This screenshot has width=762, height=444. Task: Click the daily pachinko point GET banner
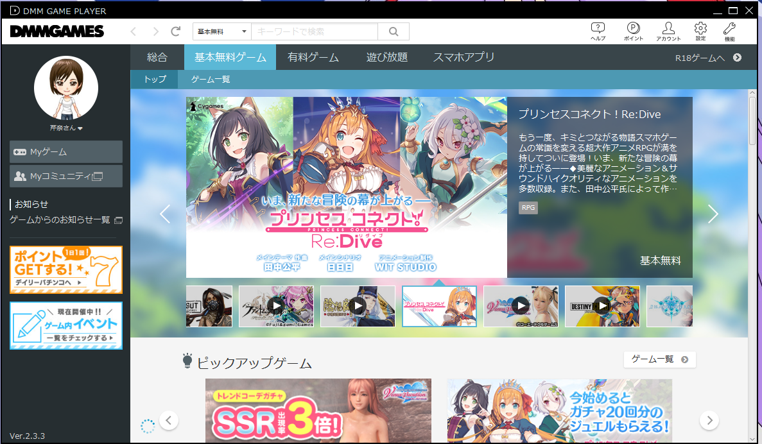(66, 269)
